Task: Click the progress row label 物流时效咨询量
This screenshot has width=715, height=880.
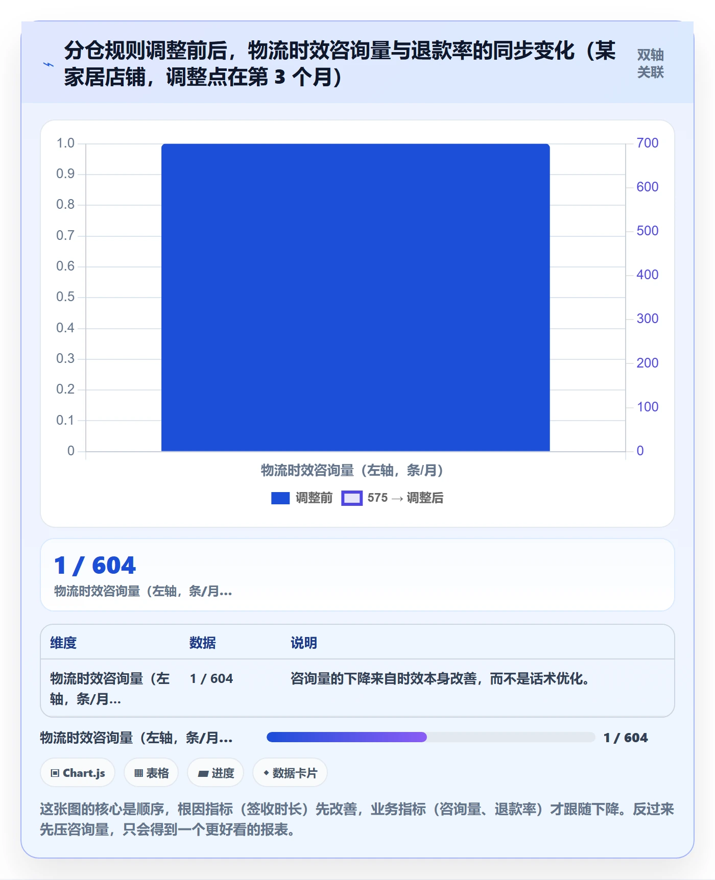Action: click(136, 738)
